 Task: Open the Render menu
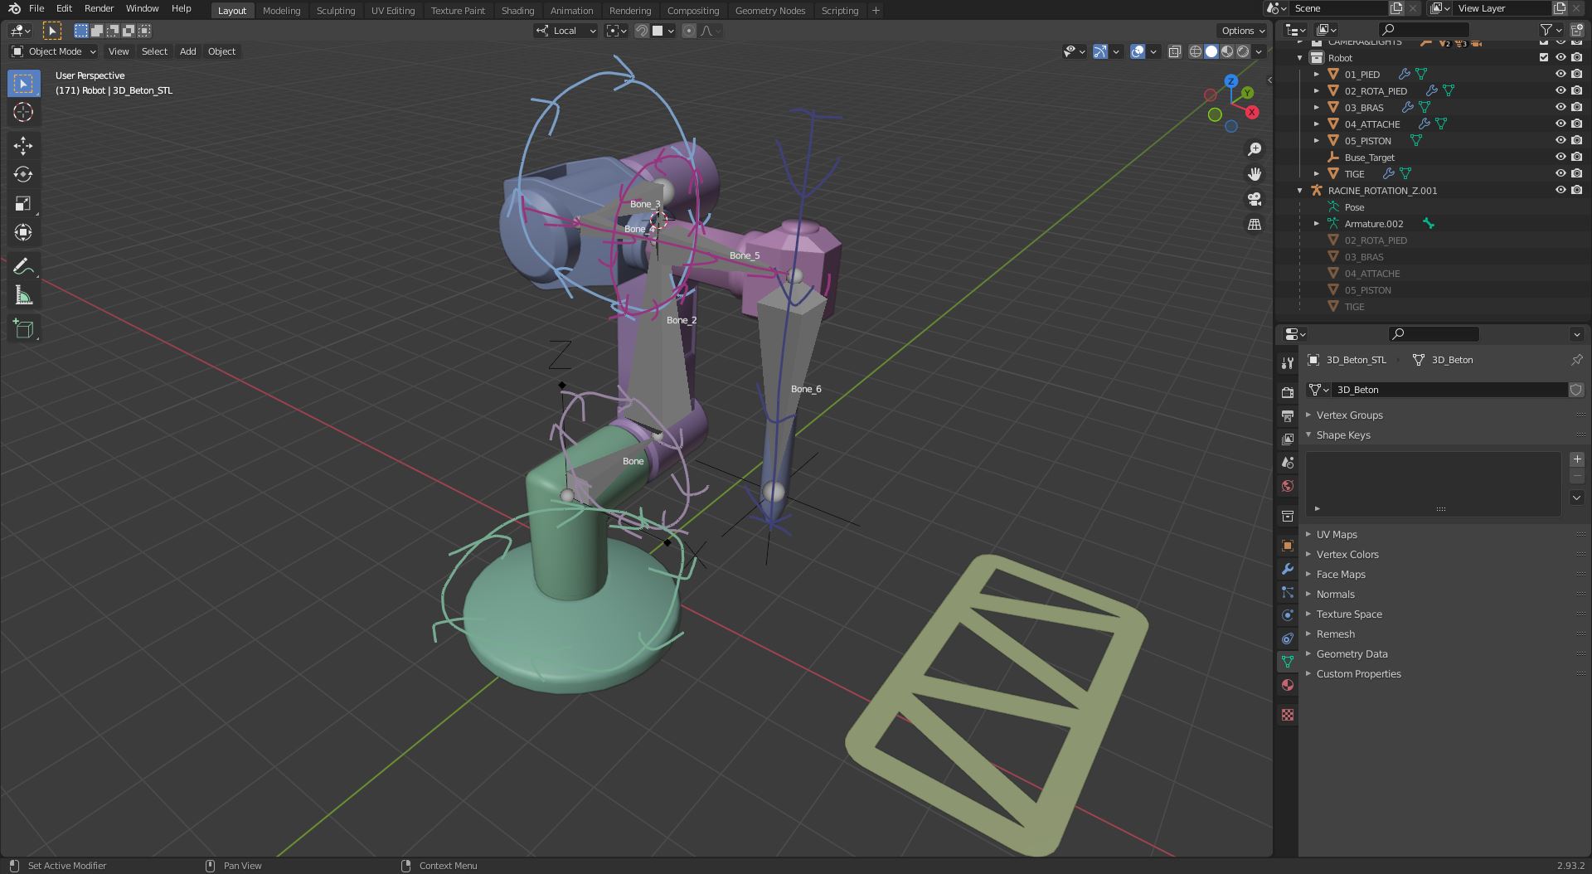[x=99, y=8]
